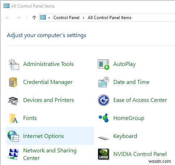Open the Recent locations dropdown arrow
This screenshot has width=175, height=165.
click(x=27, y=18)
